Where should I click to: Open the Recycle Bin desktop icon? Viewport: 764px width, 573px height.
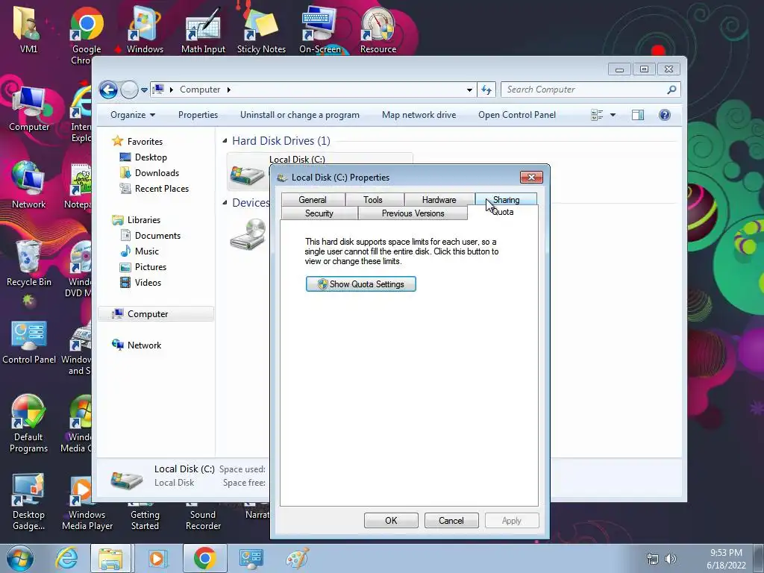pos(29,263)
